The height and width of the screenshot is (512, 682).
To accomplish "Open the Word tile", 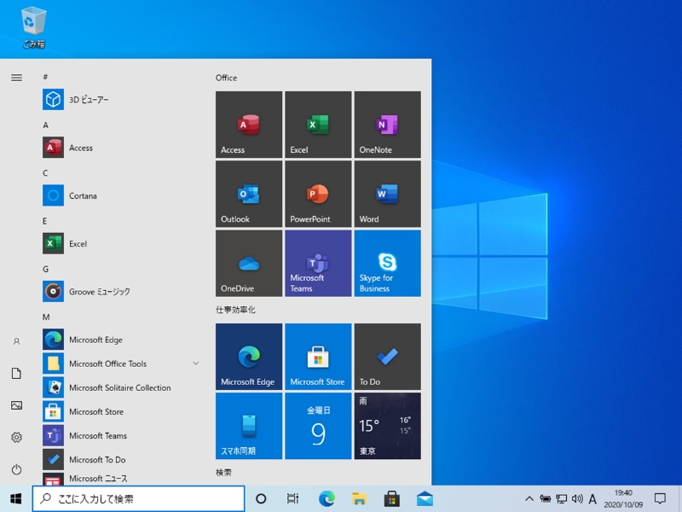I will tap(387, 194).
